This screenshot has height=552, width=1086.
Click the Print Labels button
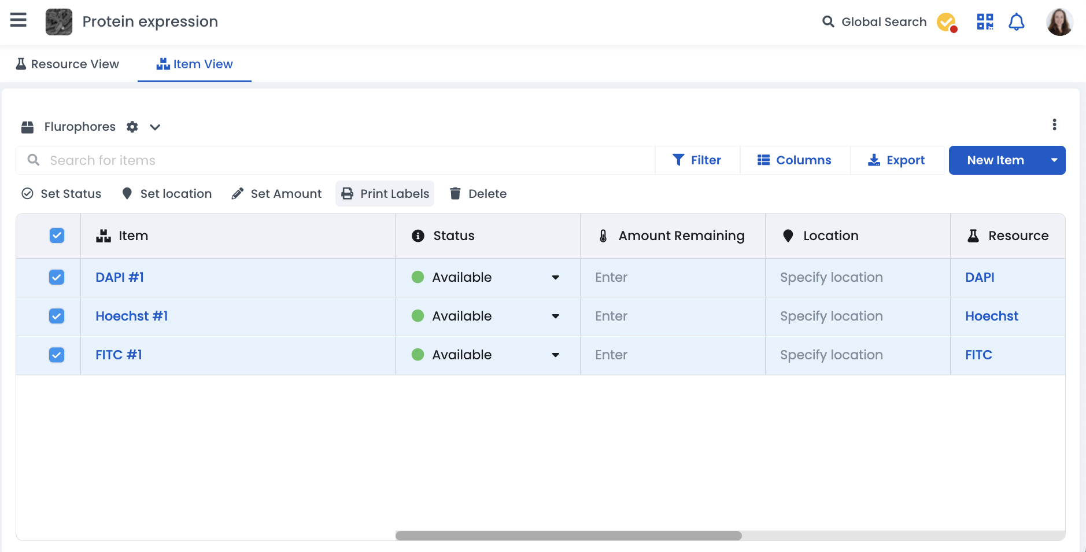pyautogui.click(x=385, y=194)
